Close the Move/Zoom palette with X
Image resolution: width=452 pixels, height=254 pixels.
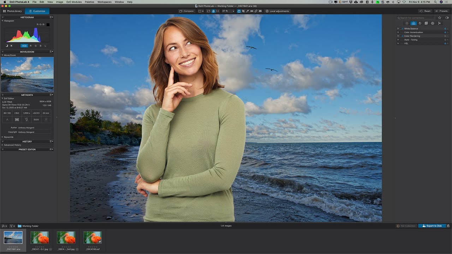(x=2, y=52)
